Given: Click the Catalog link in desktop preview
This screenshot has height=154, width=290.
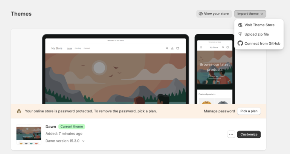Looking at the screenshot, I should [x=78, y=48].
